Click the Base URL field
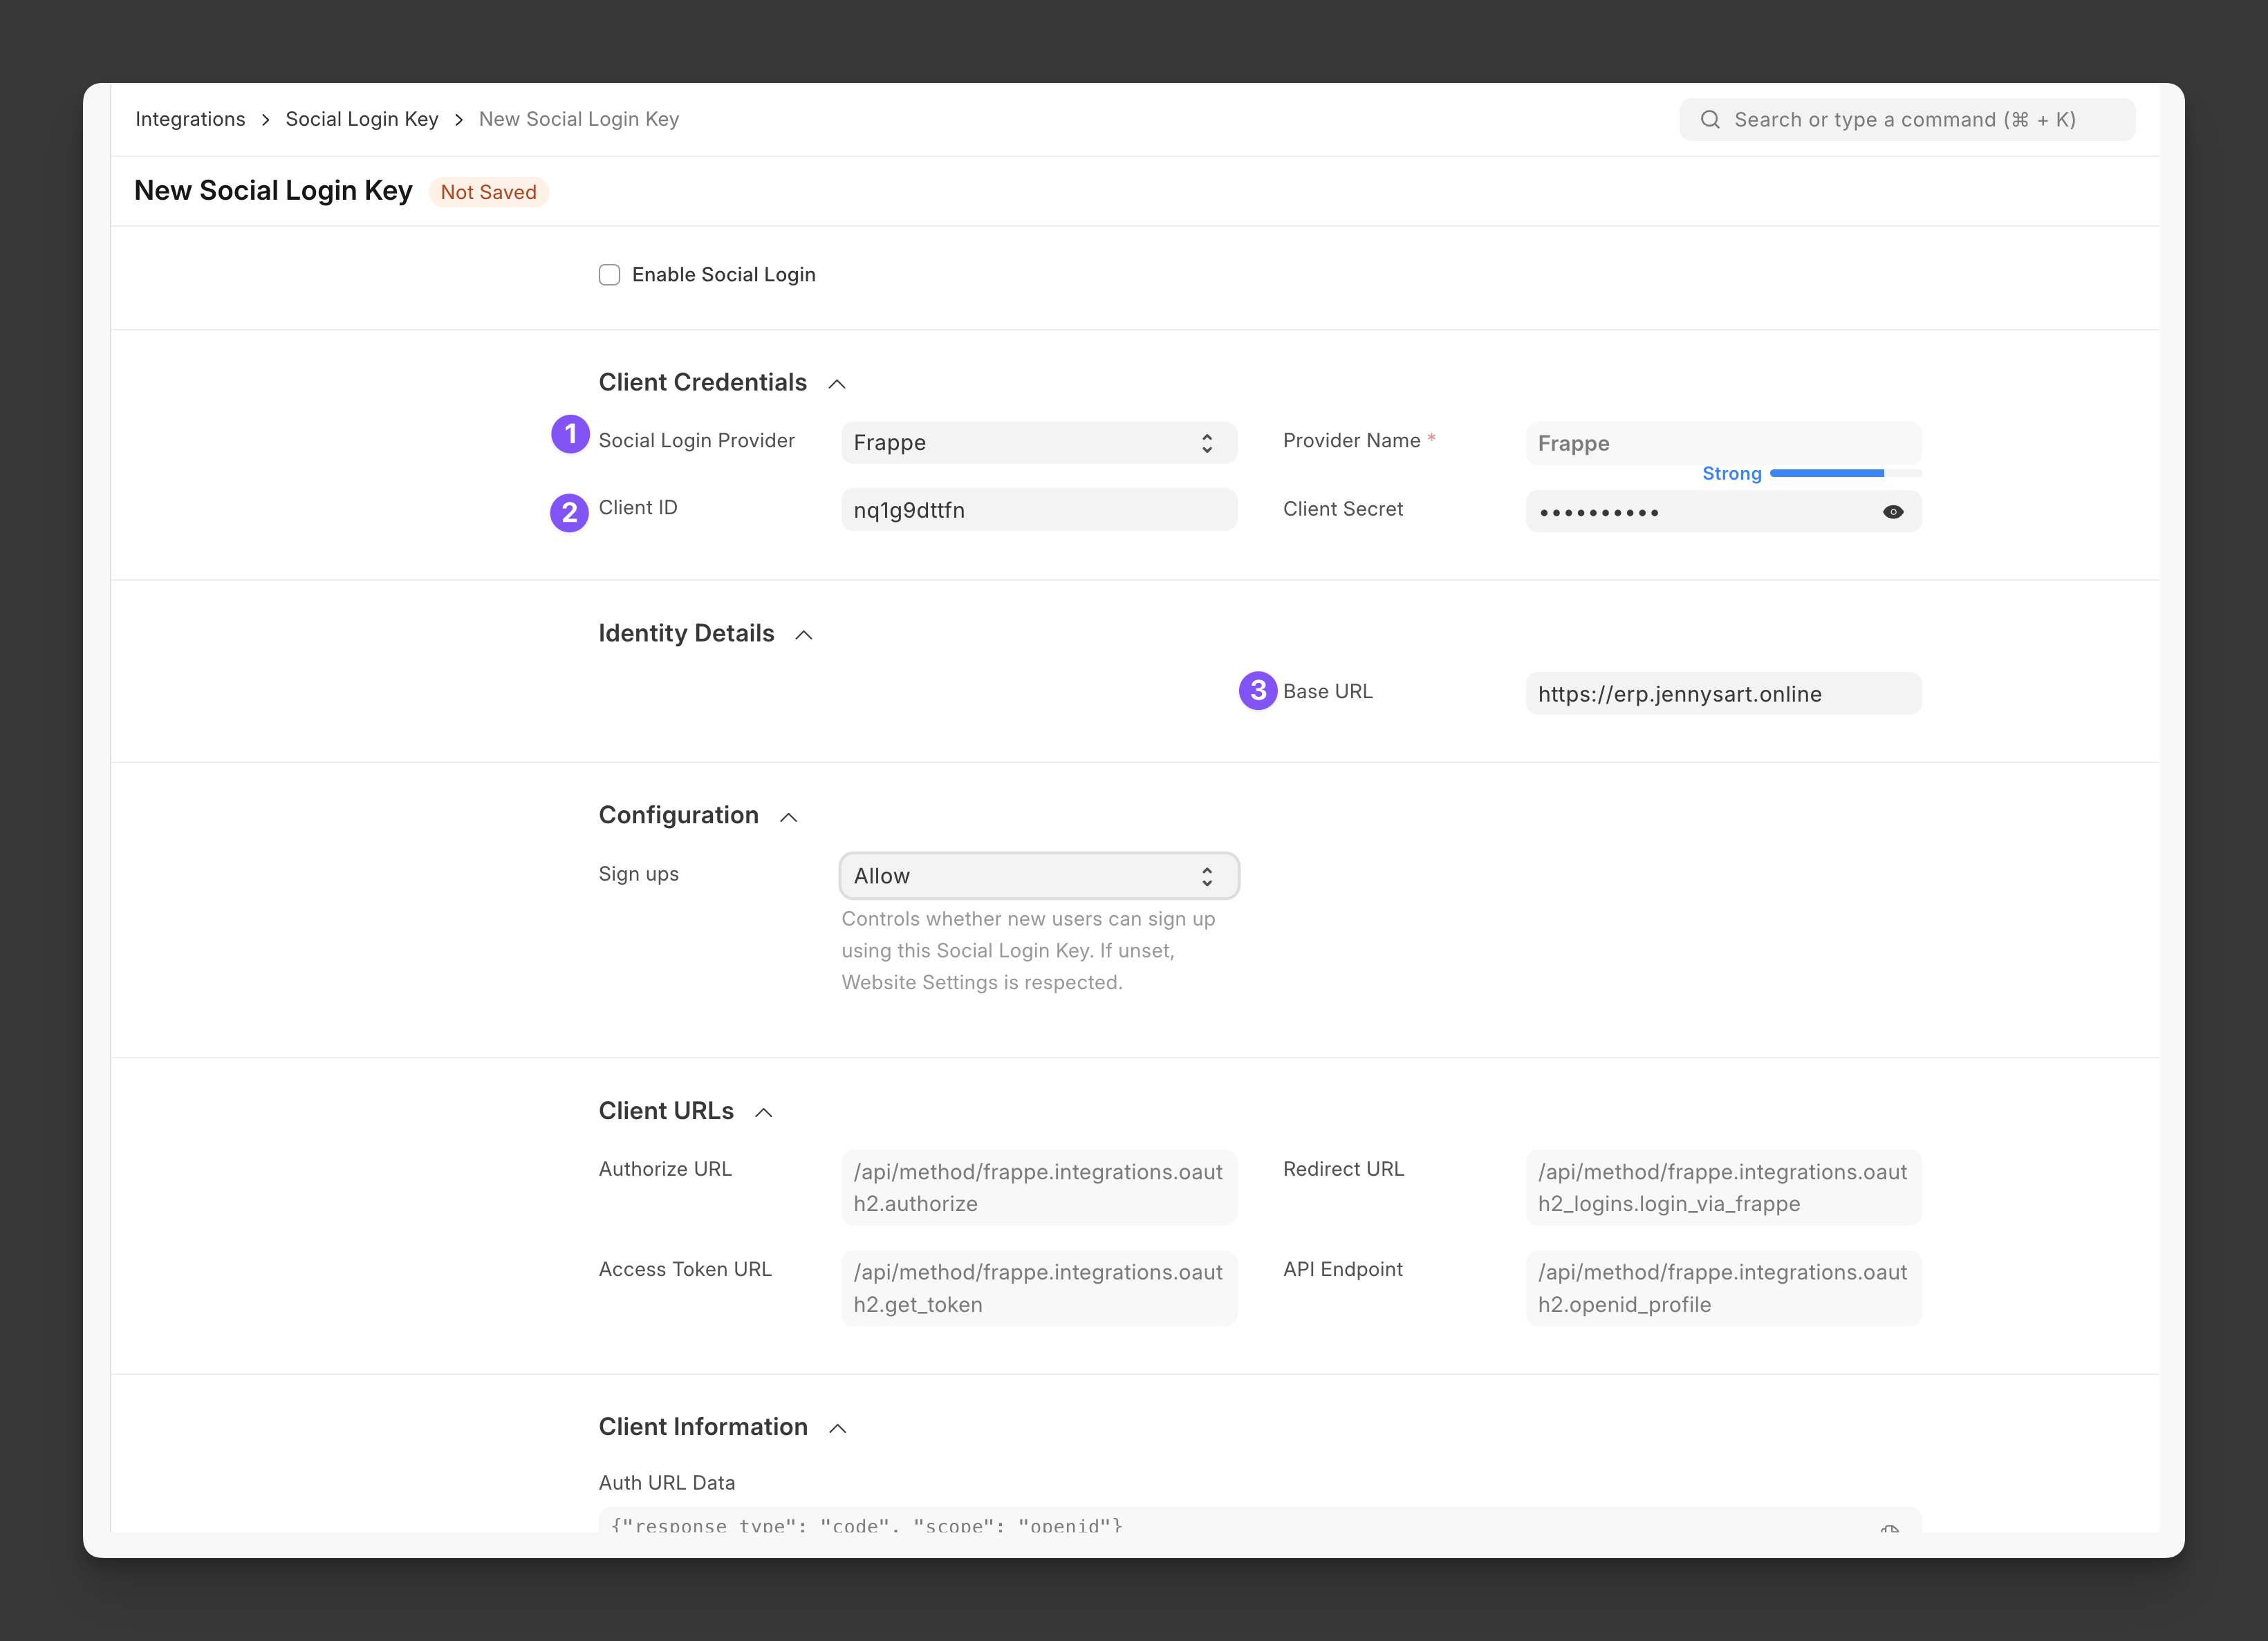This screenshot has height=1641, width=2268. click(x=1723, y=693)
